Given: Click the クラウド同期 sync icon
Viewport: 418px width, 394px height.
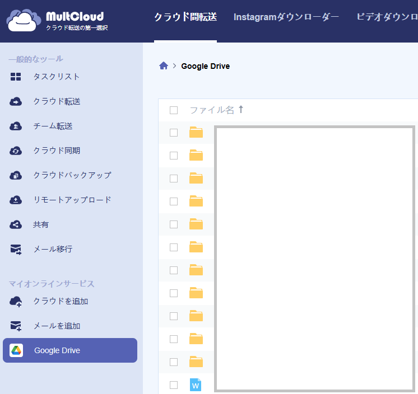Looking at the screenshot, I should click(x=16, y=151).
